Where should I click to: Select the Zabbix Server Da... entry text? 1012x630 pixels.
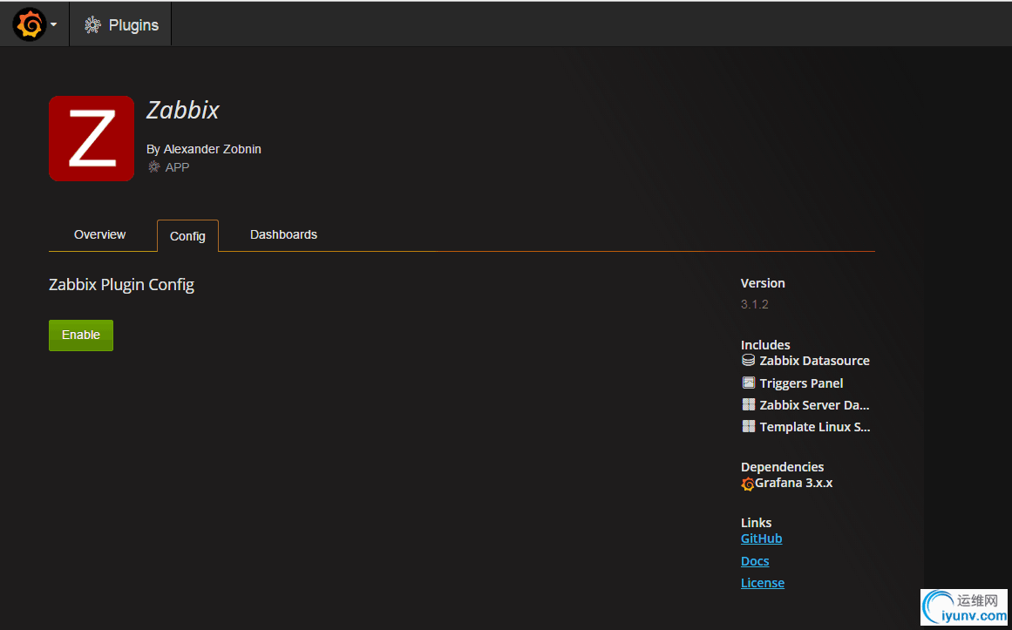pyautogui.click(x=814, y=404)
